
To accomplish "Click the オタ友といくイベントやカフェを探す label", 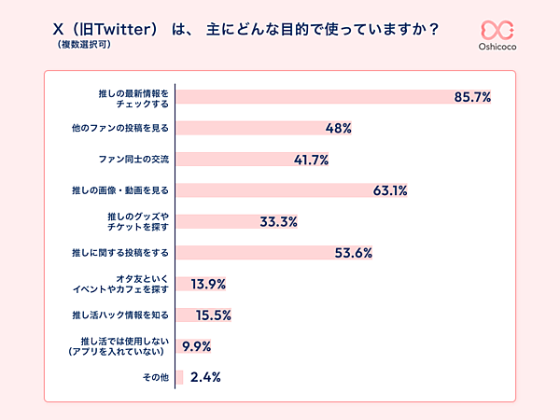I will (129, 284).
